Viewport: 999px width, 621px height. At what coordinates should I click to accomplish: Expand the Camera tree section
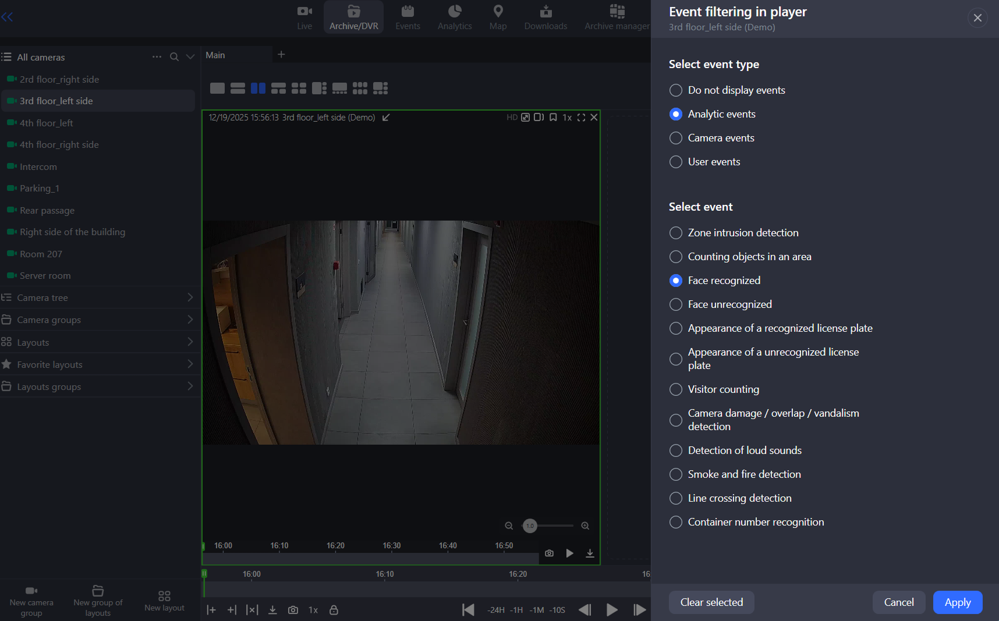click(190, 297)
